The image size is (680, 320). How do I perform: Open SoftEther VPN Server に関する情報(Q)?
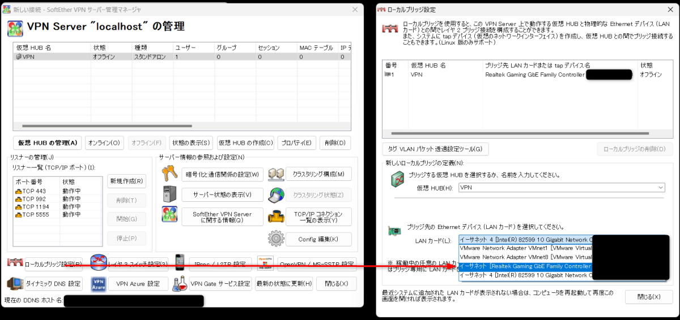(x=222, y=217)
